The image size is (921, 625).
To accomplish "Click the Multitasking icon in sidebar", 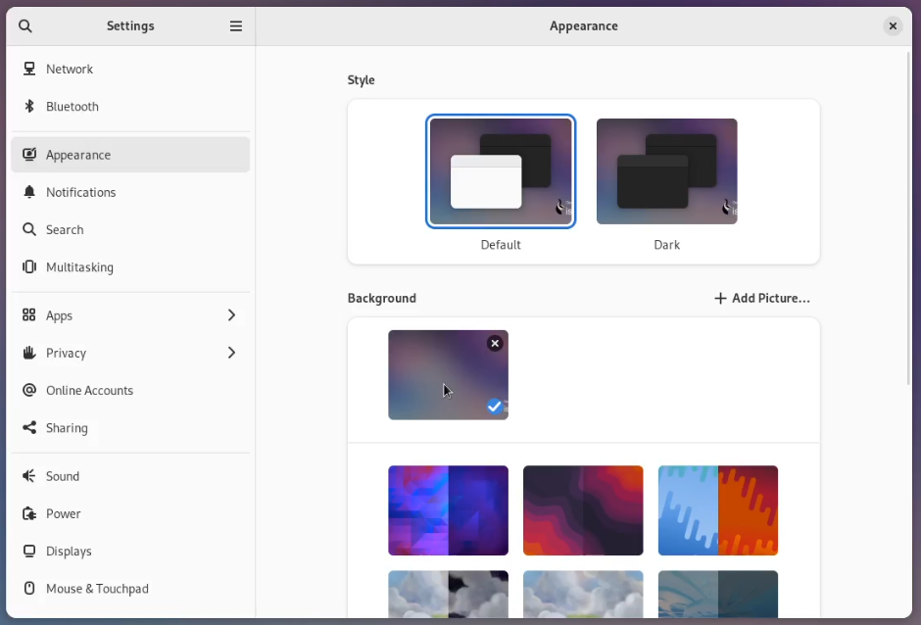I will (29, 267).
